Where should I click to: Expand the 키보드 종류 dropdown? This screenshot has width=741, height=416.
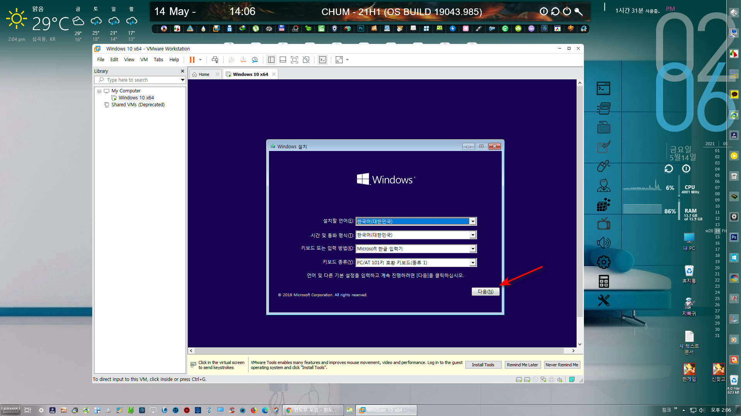[x=473, y=262]
